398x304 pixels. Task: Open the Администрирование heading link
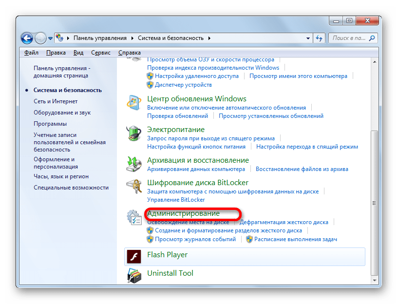(x=184, y=213)
